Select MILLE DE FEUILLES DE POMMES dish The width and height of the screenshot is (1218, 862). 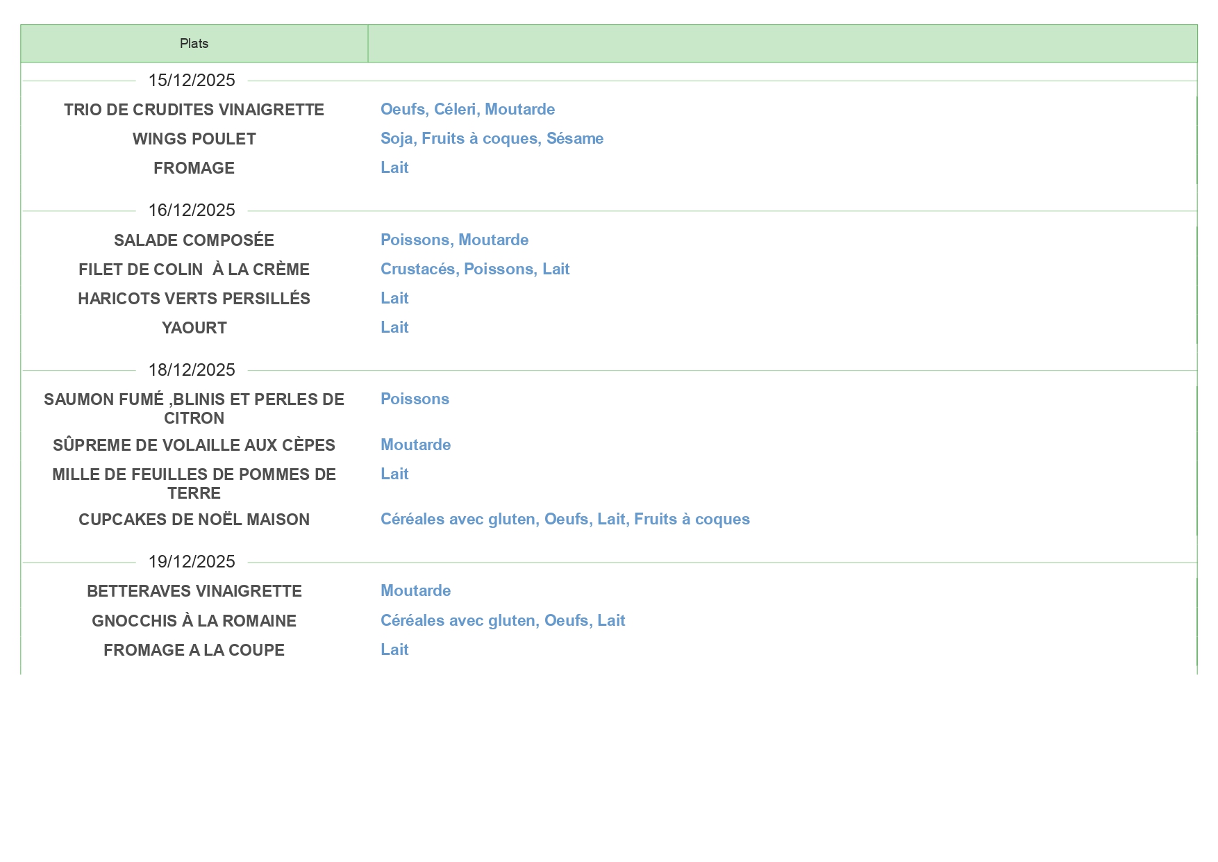click(194, 483)
